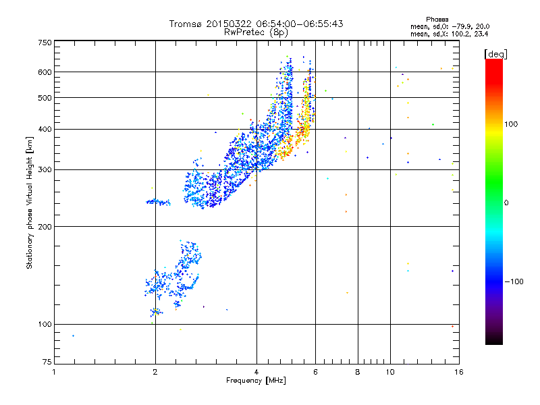Click the colorbar tick label '-100'

click(x=514, y=281)
